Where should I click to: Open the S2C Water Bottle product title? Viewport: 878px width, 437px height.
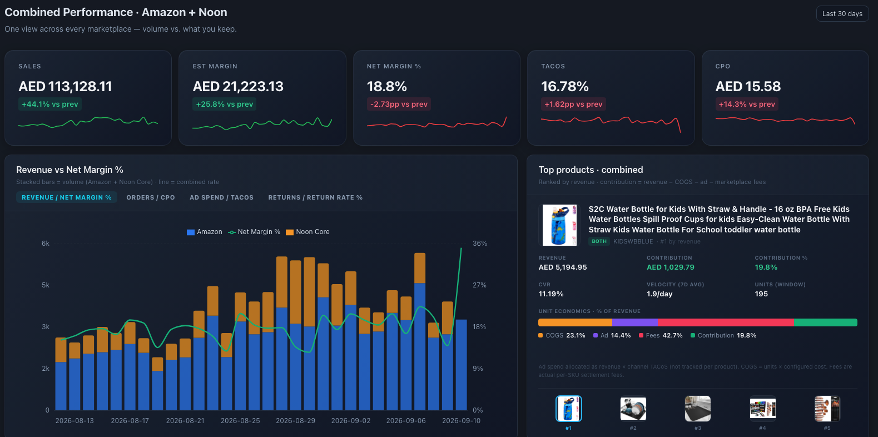click(719, 219)
